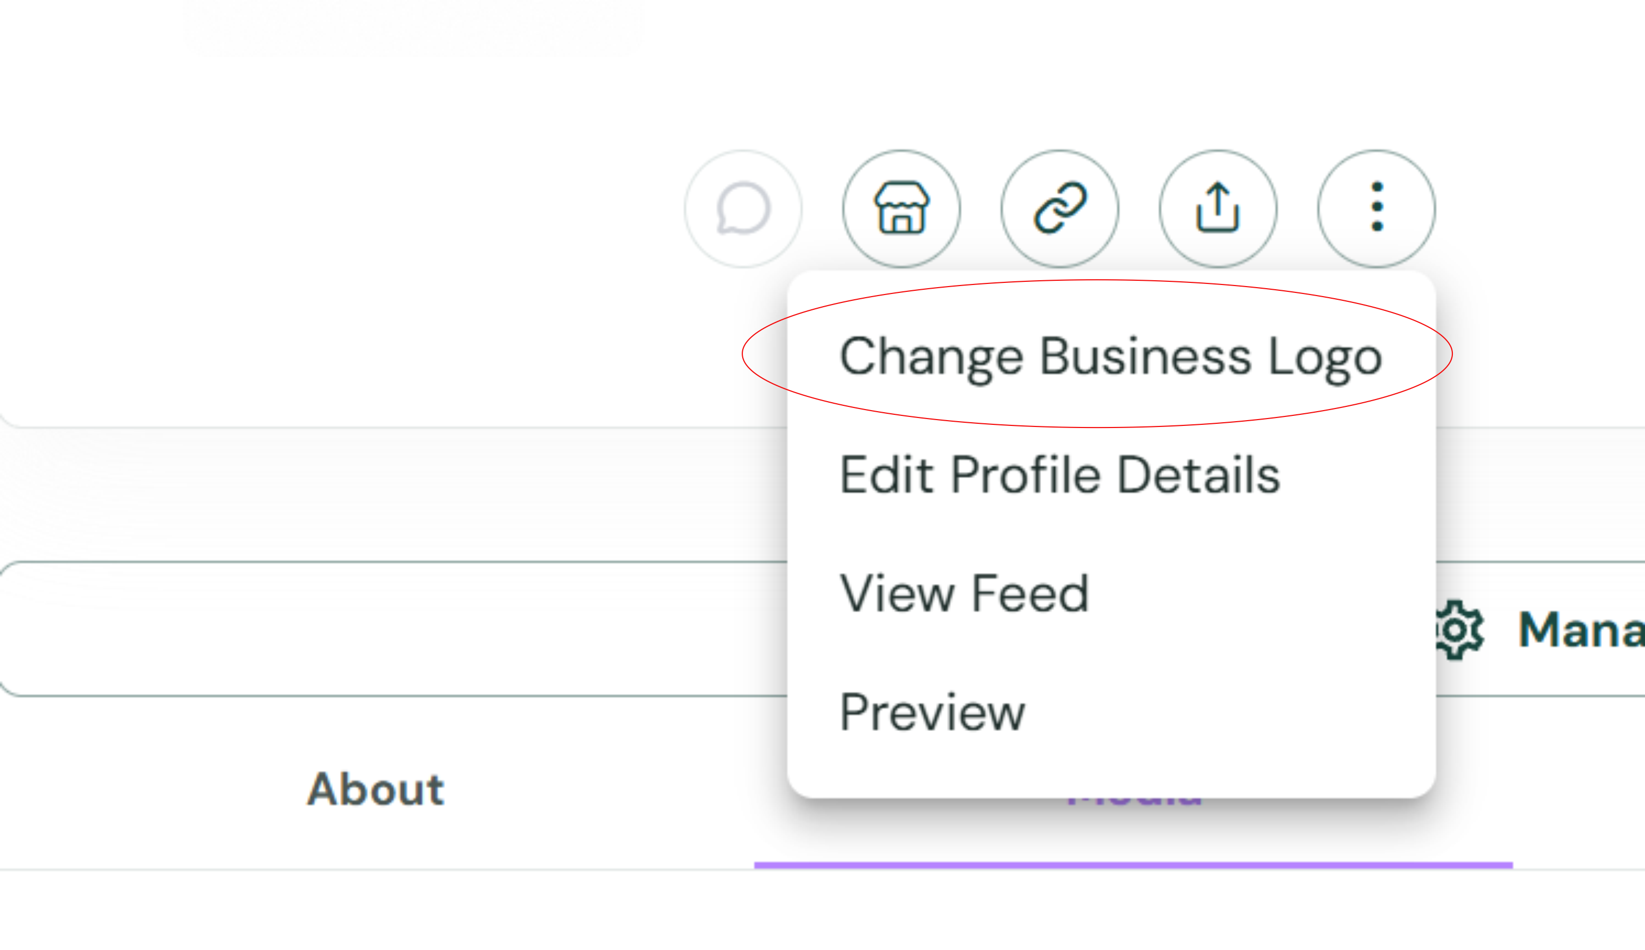Select Change Business Logo from the menu
Image resolution: width=1645 pixels, height=950 pixels.
(1111, 357)
